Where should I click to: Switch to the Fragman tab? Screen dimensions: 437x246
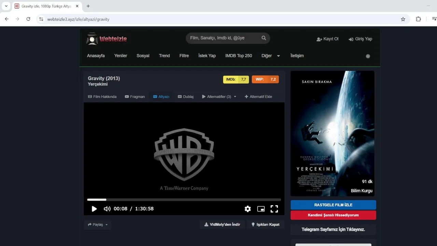click(135, 97)
